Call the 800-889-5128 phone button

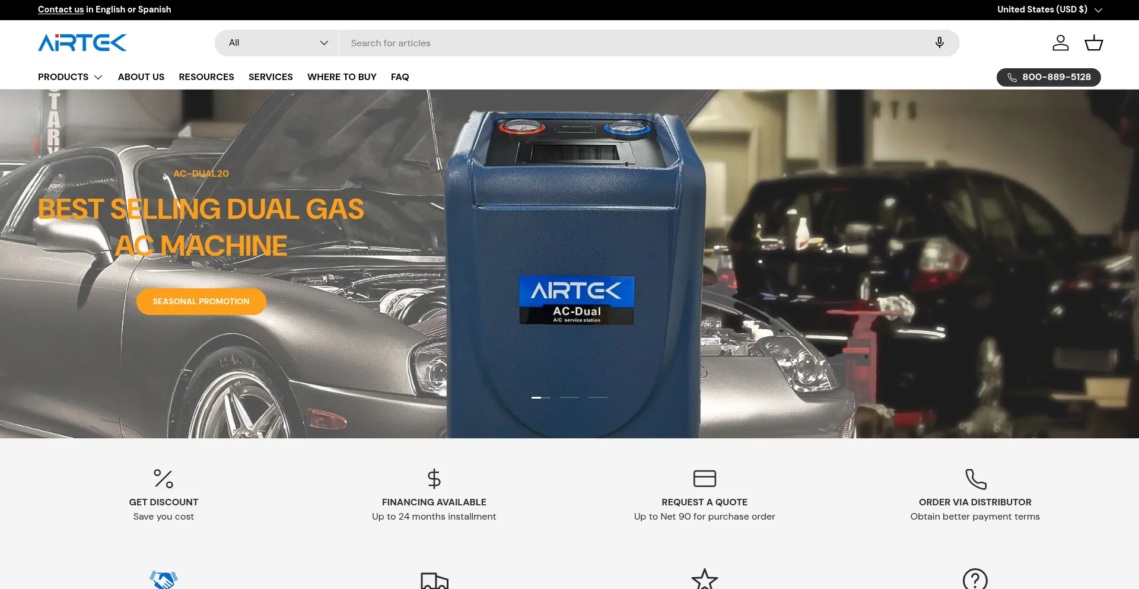(x=1049, y=77)
